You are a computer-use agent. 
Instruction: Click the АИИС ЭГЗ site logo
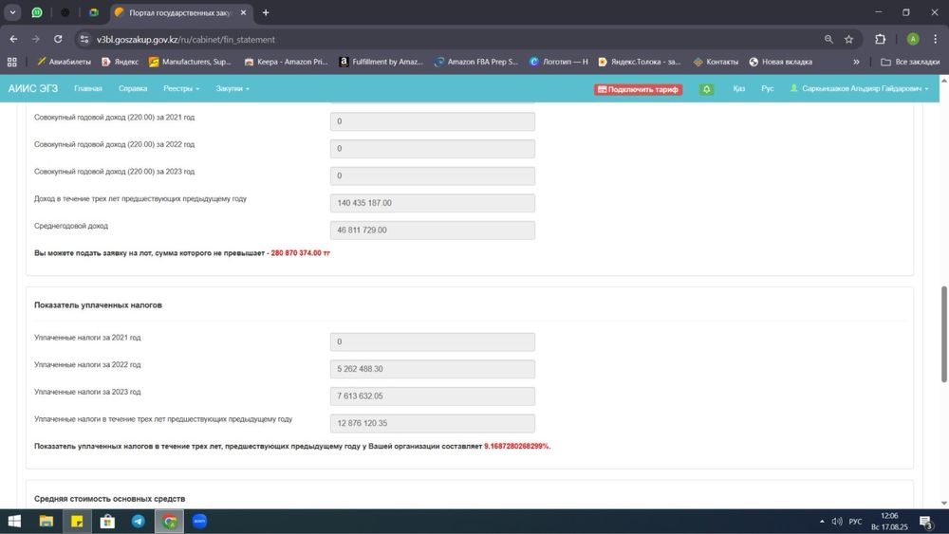(x=32, y=88)
